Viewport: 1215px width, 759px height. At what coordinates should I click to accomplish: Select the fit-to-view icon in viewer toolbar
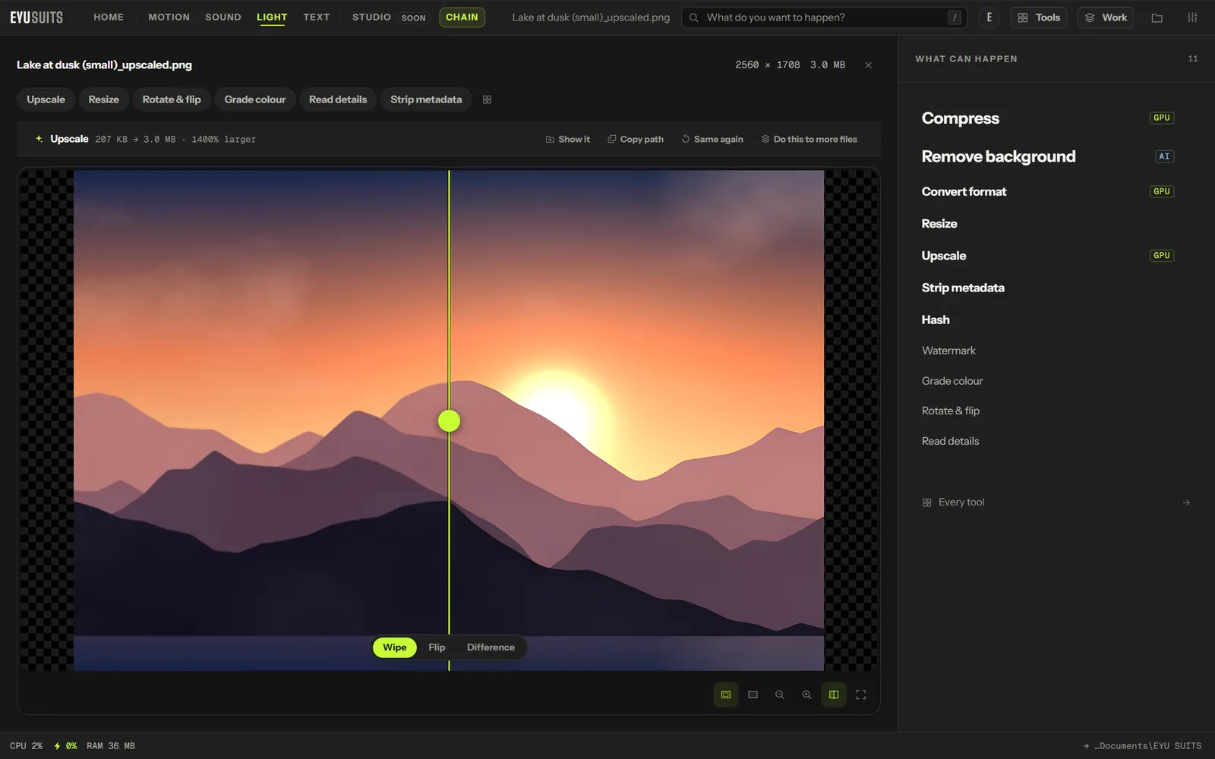tap(726, 694)
